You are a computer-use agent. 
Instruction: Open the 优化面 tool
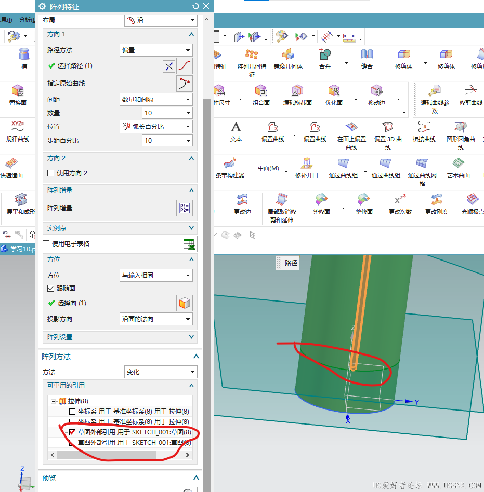pos(334,90)
